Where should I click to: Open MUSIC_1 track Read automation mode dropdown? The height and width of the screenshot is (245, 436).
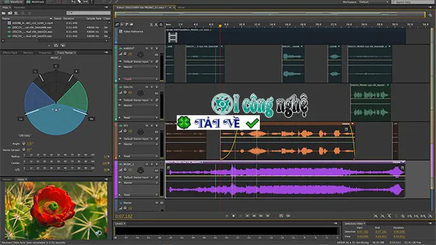(x=140, y=195)
